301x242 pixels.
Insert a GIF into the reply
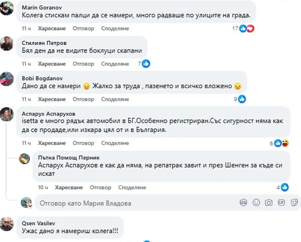281,203
